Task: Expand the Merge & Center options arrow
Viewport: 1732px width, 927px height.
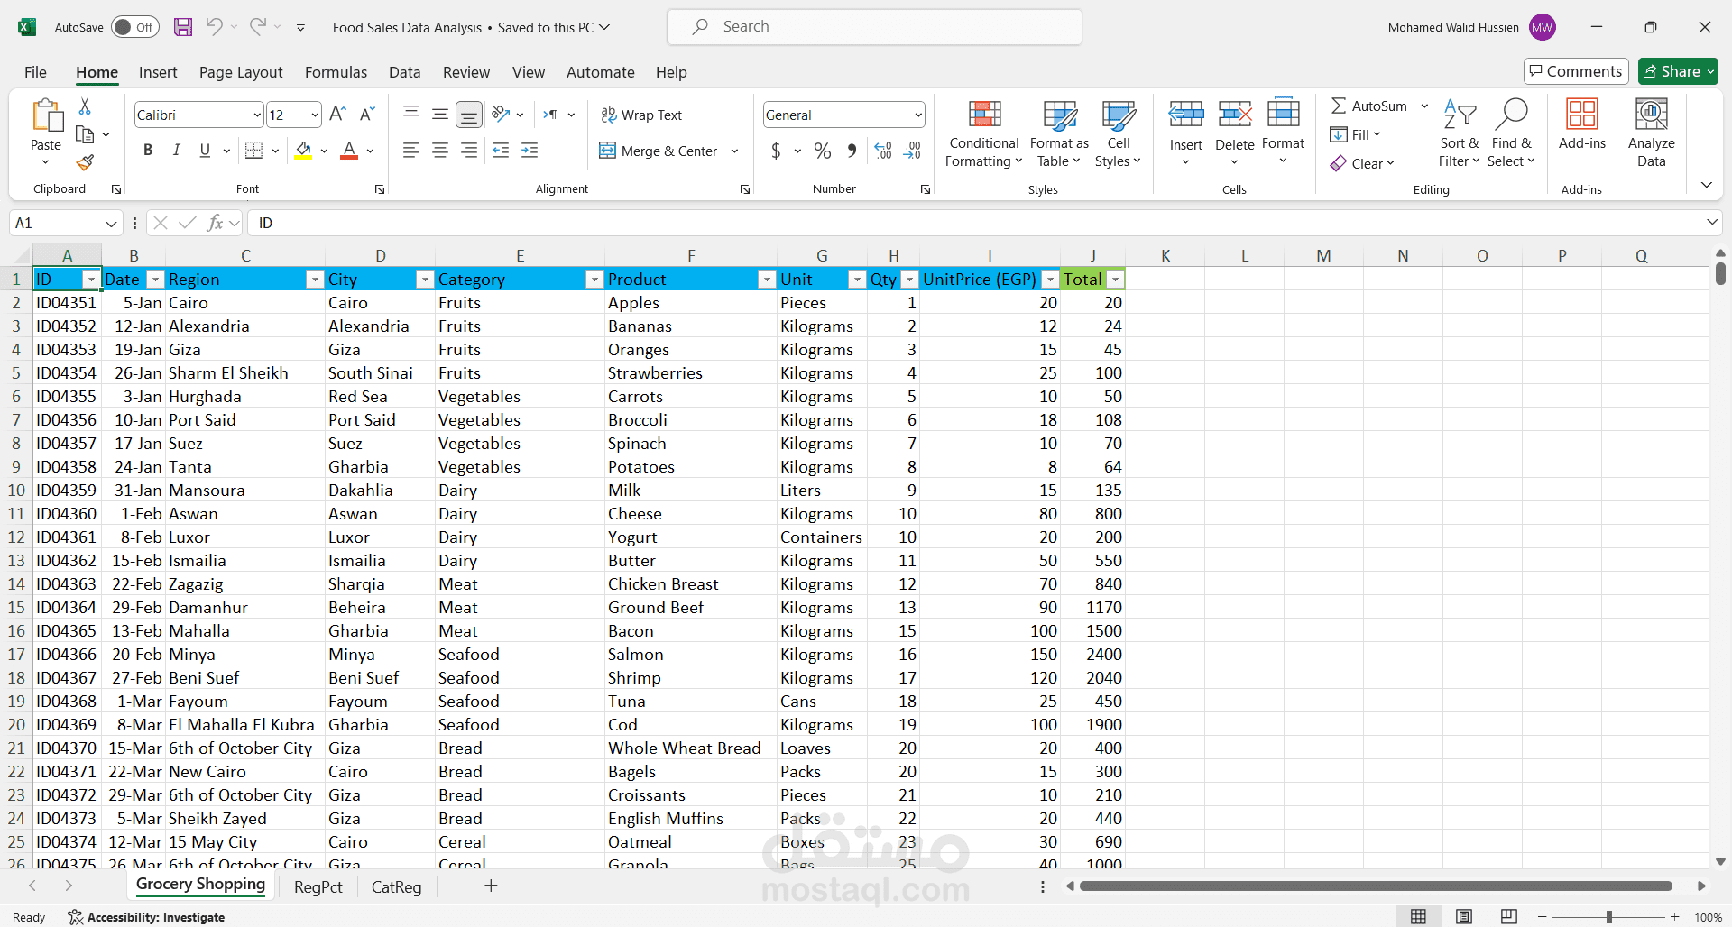Action: (x=735, y=151)
